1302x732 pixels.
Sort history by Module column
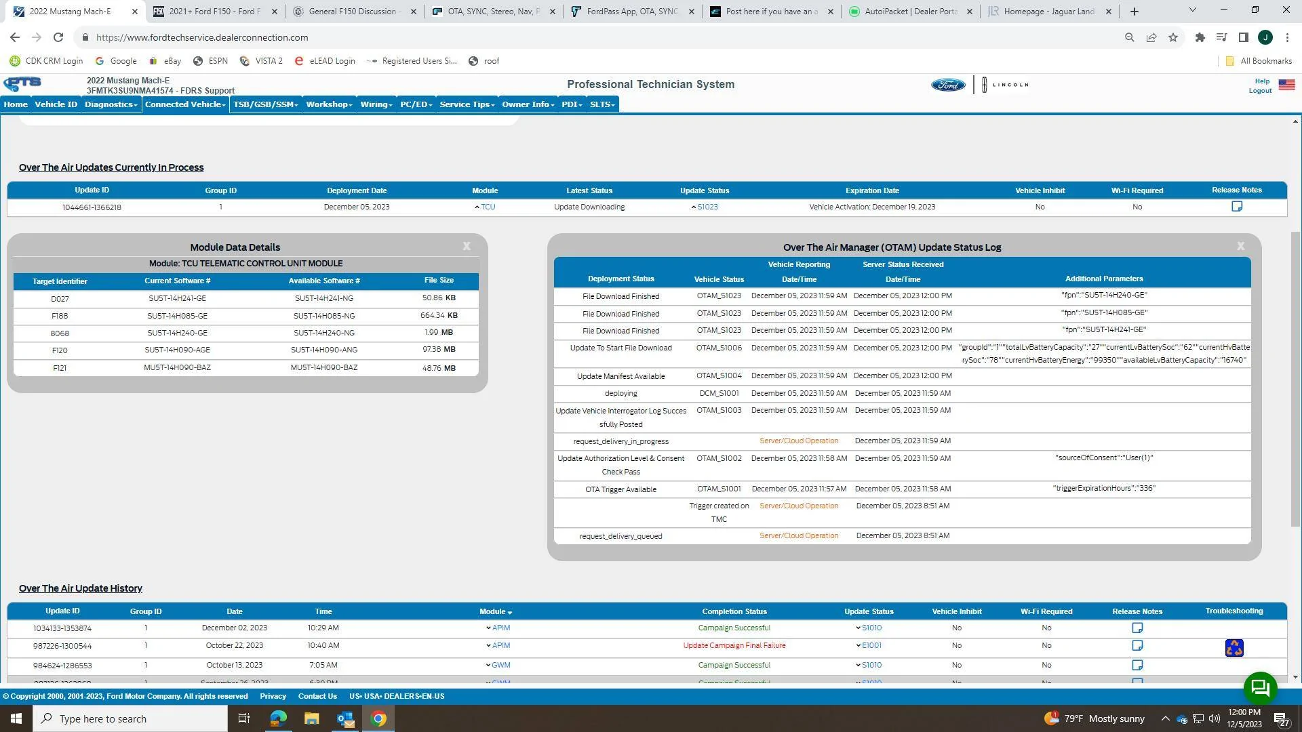tap(496, 612)
